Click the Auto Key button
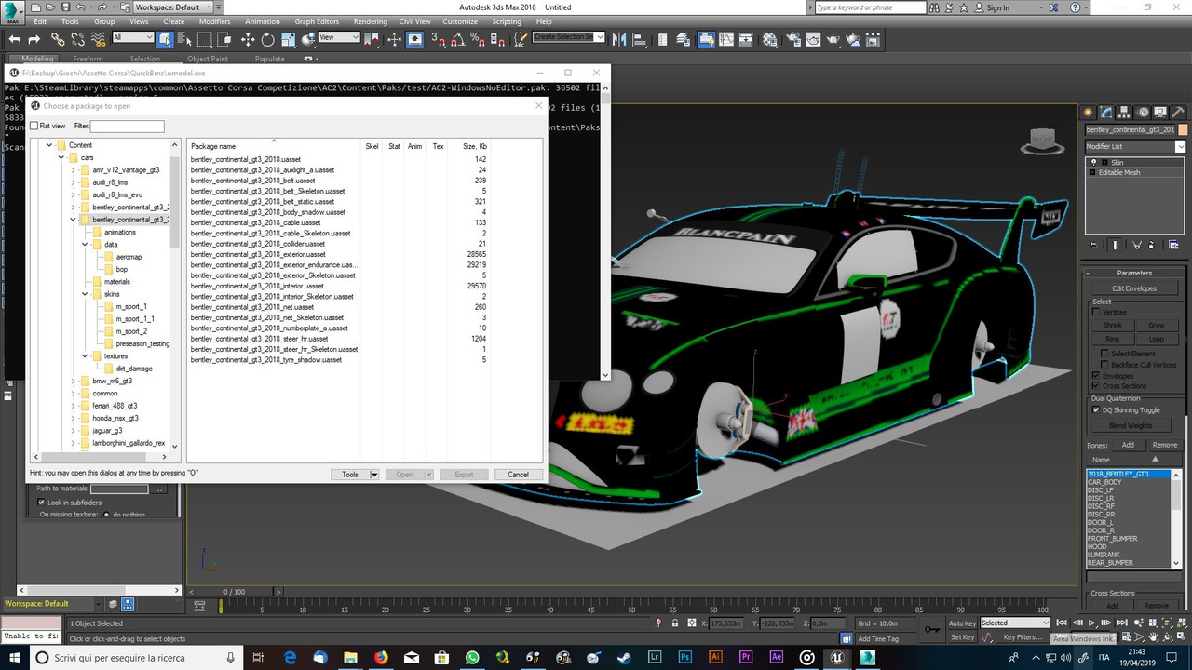 point(963,623)
